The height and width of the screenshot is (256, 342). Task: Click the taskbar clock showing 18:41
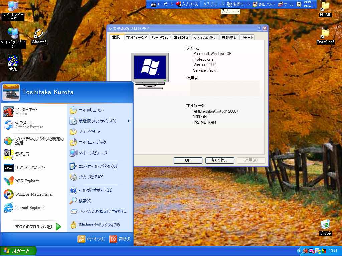(x=333, y=251)
